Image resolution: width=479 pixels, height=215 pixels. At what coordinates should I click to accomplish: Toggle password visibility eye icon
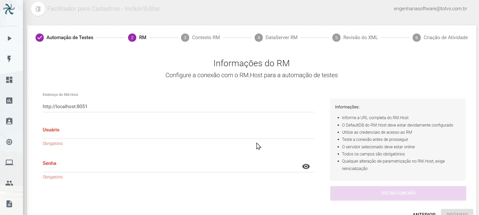(x=306, y=166)
